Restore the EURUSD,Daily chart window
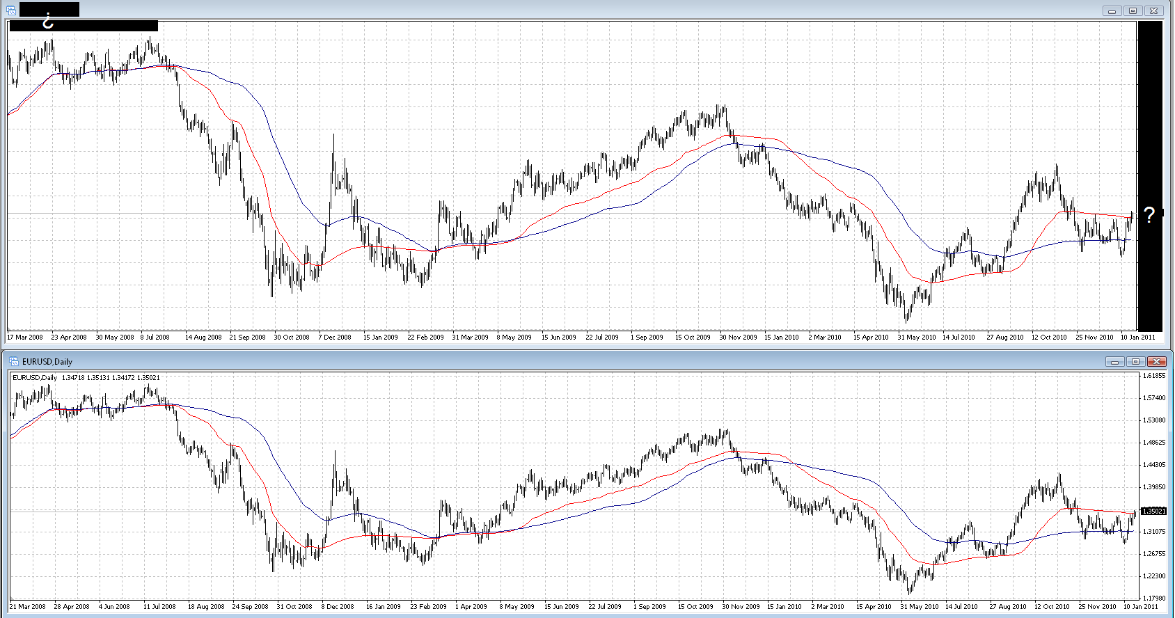The image size is (1175, 618). (1135, 361)
